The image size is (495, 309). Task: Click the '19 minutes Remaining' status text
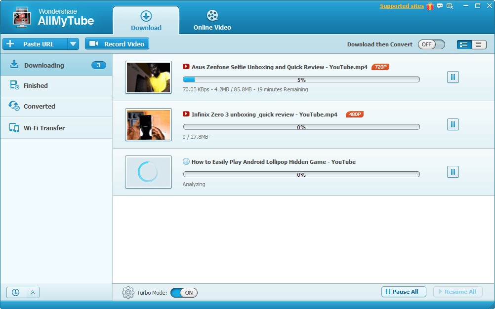coord(282,89)
